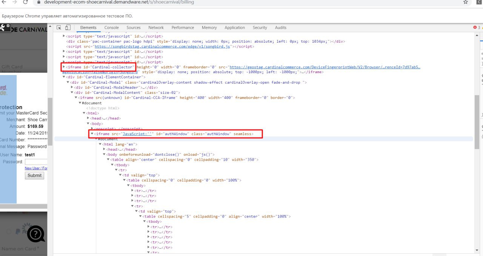Select the pac-container div line

tap(206, 41)
